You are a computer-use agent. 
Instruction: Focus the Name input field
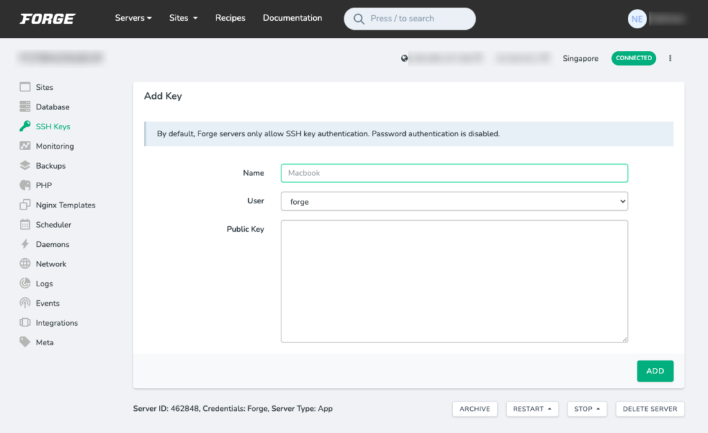pyautogui.click(x=454, y=173)
